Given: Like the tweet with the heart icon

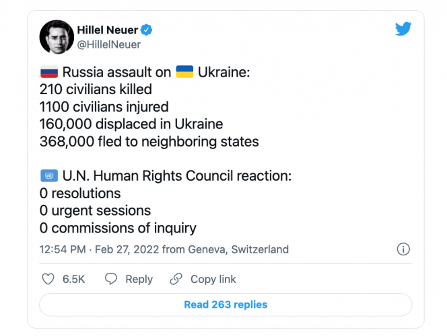Looking at the screenshot, I should (48, 279).
